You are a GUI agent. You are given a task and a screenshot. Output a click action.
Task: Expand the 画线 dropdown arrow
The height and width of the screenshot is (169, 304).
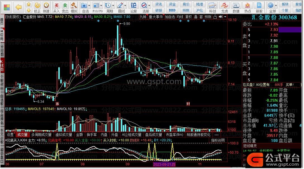(125, 5)
